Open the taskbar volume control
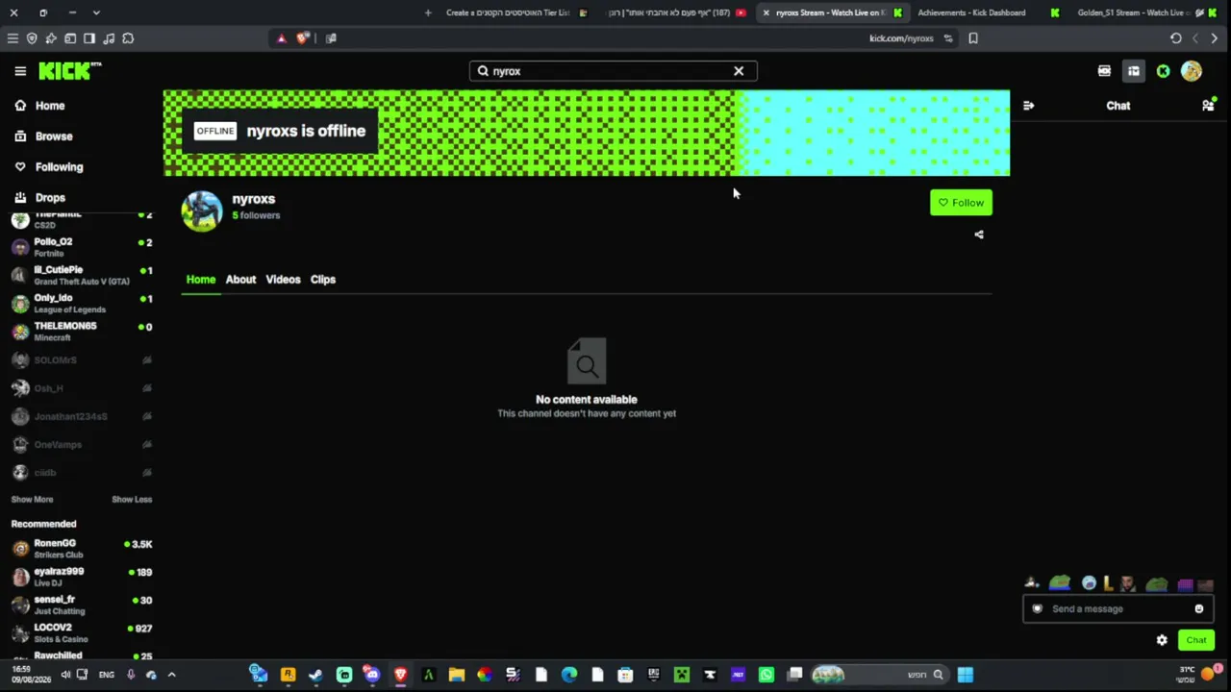 coord(65,675)
